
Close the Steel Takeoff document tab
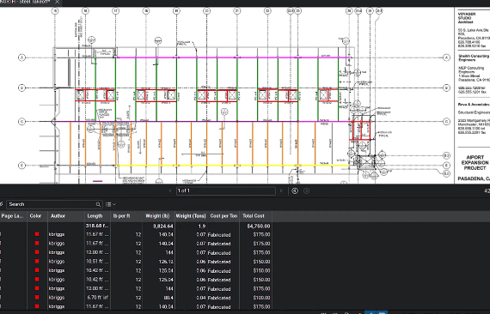tap(58, 2)
